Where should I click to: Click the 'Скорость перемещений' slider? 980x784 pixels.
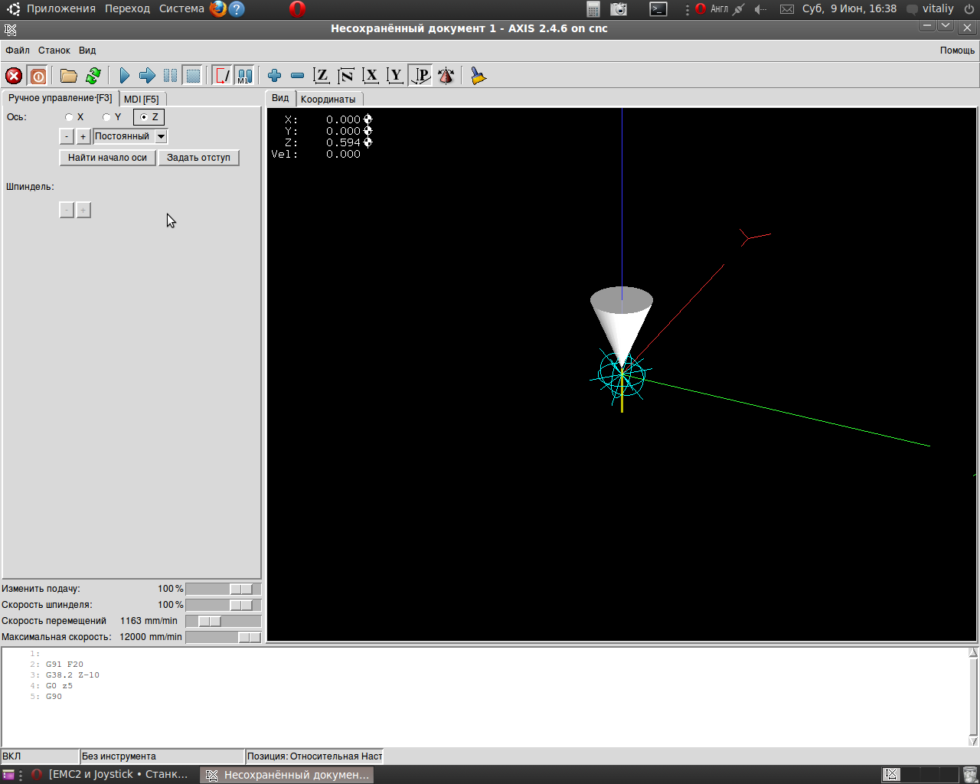coord(210,621)
